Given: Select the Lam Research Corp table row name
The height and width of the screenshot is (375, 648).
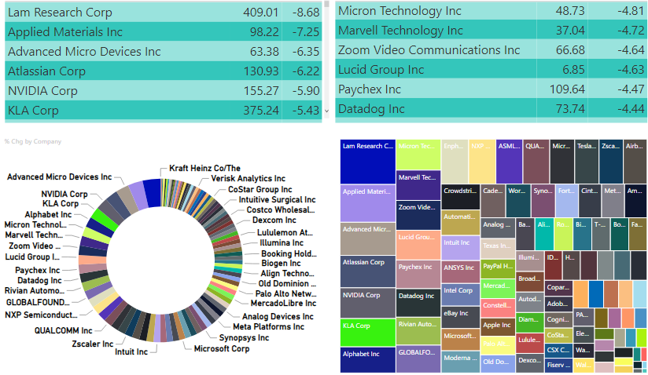Looking at the screenshot, I should point(60,13).
